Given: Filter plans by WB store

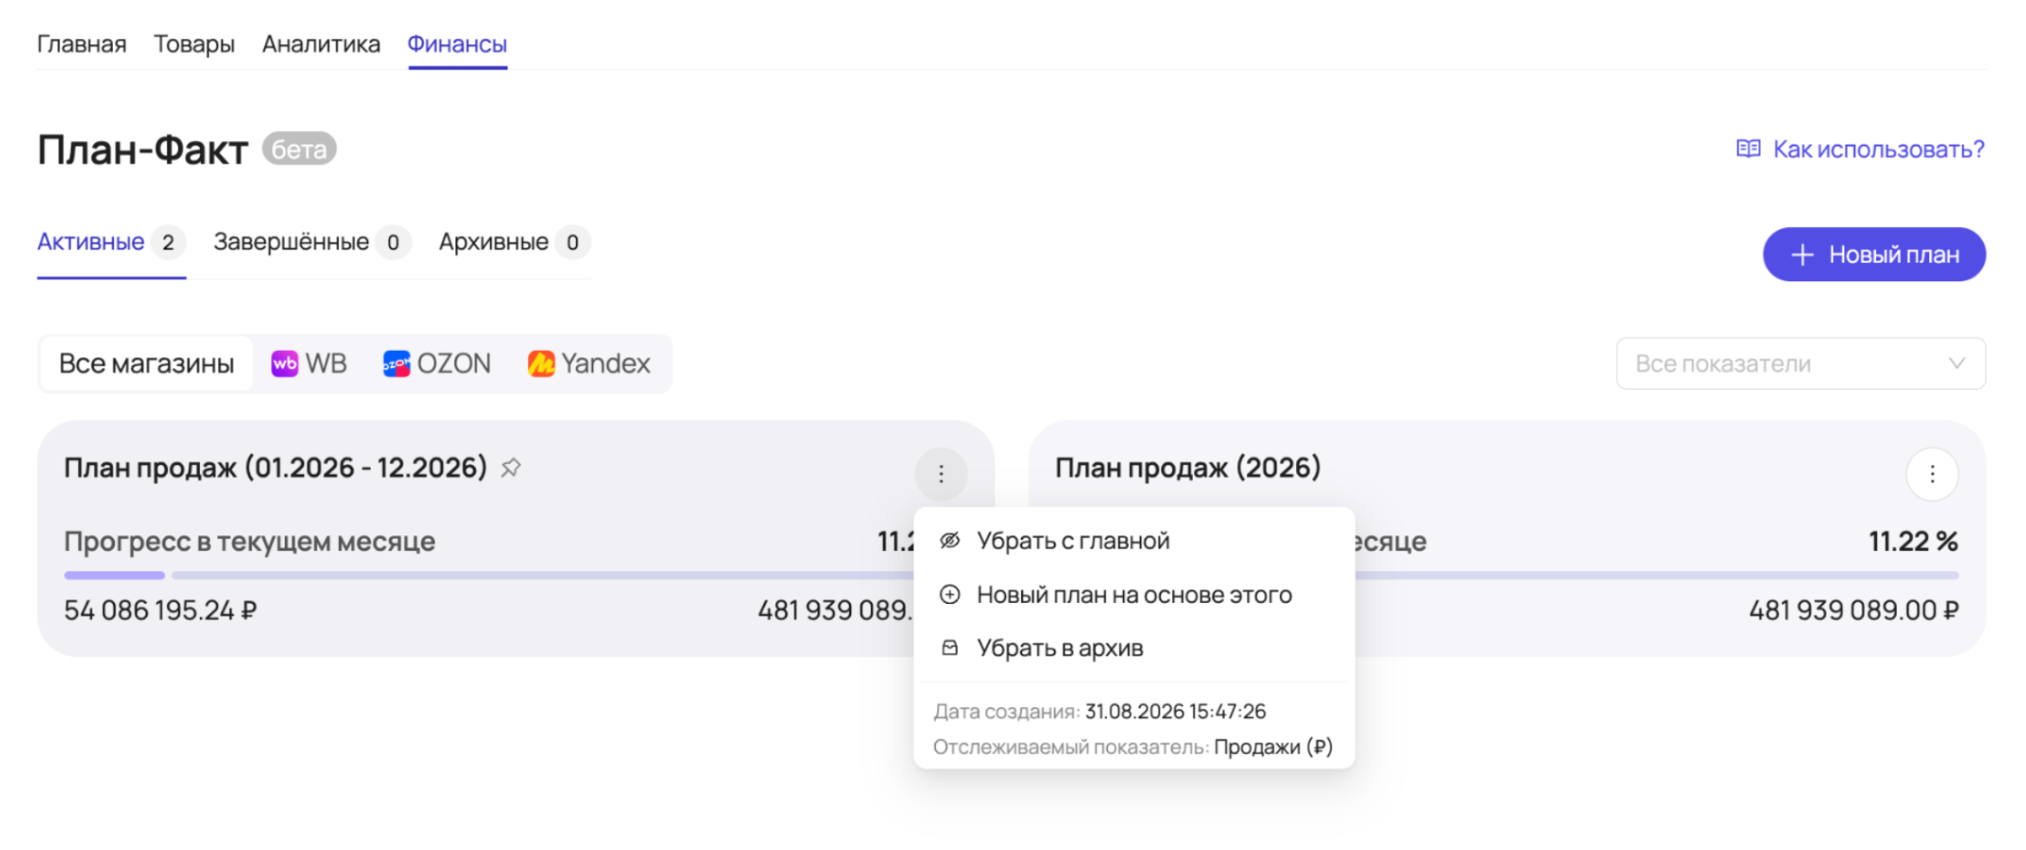Looking at the screenshot, I should (x=309, y=364).
